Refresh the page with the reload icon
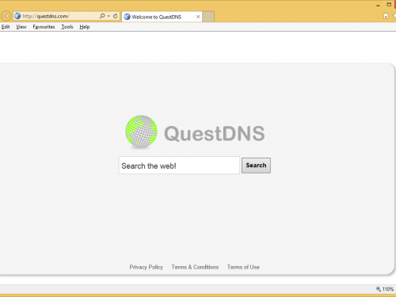 116,16
